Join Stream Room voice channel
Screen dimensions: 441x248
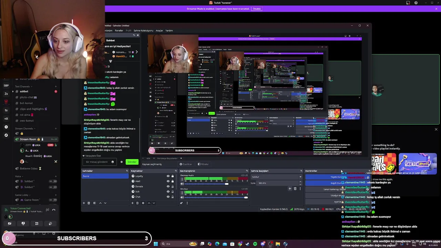pos(36,139)
